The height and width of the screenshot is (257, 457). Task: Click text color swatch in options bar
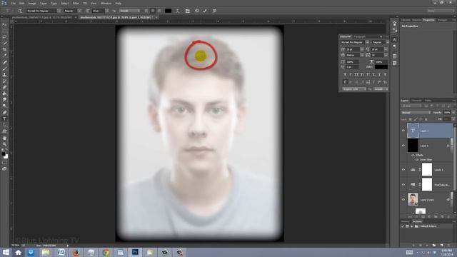point(169,11)
